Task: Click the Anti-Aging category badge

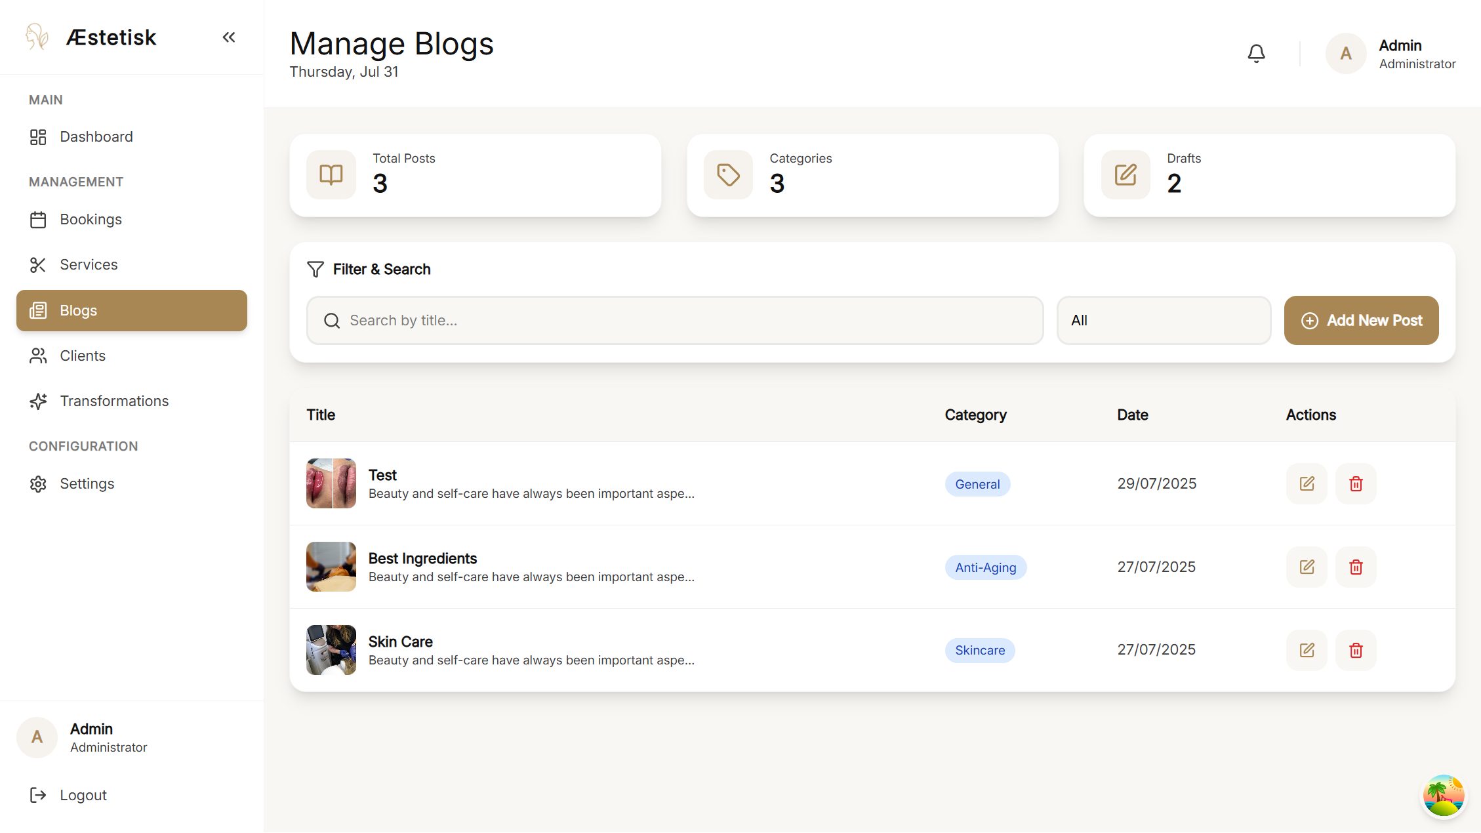Action: click(x=985, y=567)
